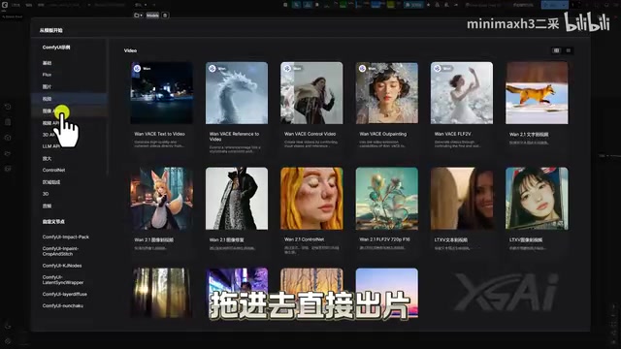Viewport: 621px width, 349px height.
Task: Click the 'Video' section heading
Action: [x=130, y=50]
